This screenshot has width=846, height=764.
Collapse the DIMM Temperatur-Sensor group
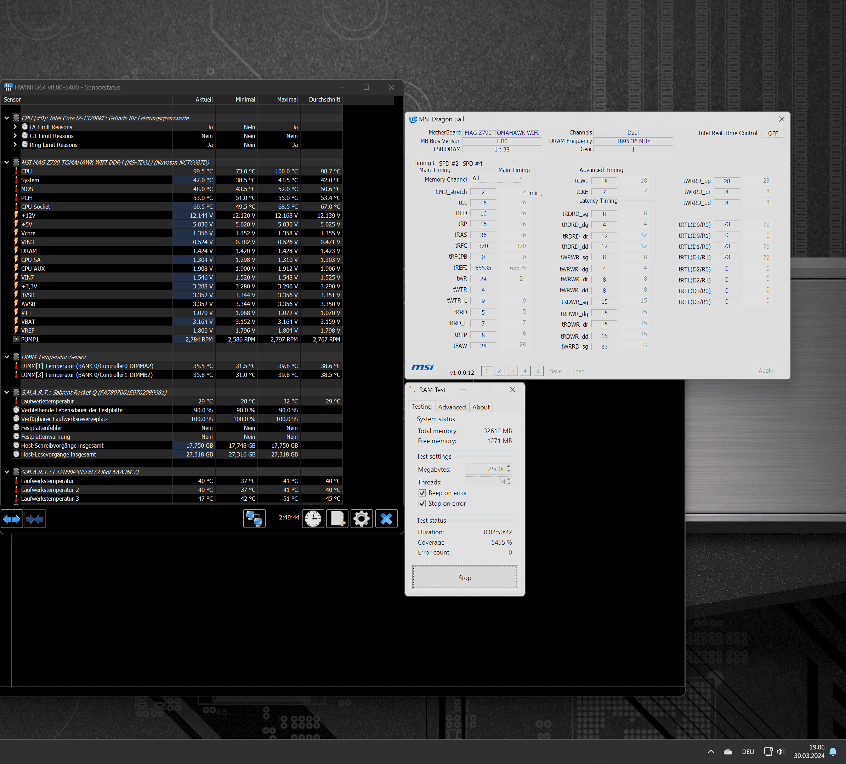(x=7, y=357)
